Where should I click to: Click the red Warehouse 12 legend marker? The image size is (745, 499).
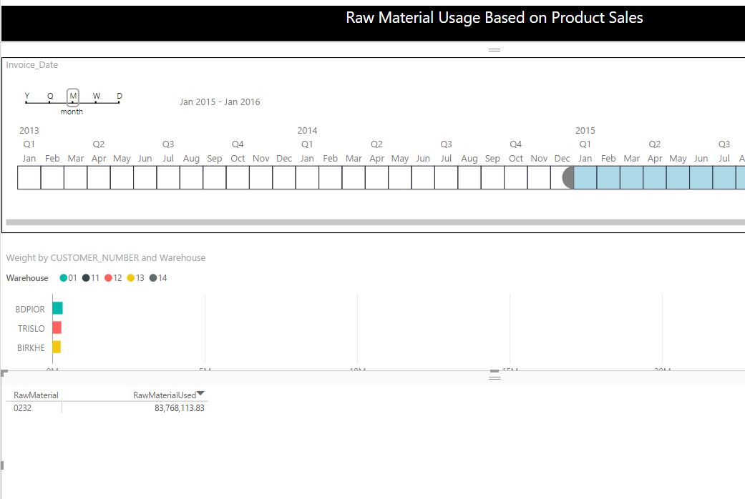(x=108, y=278)
